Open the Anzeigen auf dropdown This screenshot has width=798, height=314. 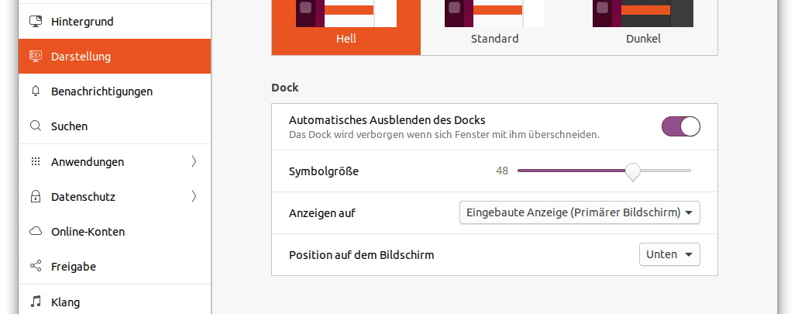580,212
